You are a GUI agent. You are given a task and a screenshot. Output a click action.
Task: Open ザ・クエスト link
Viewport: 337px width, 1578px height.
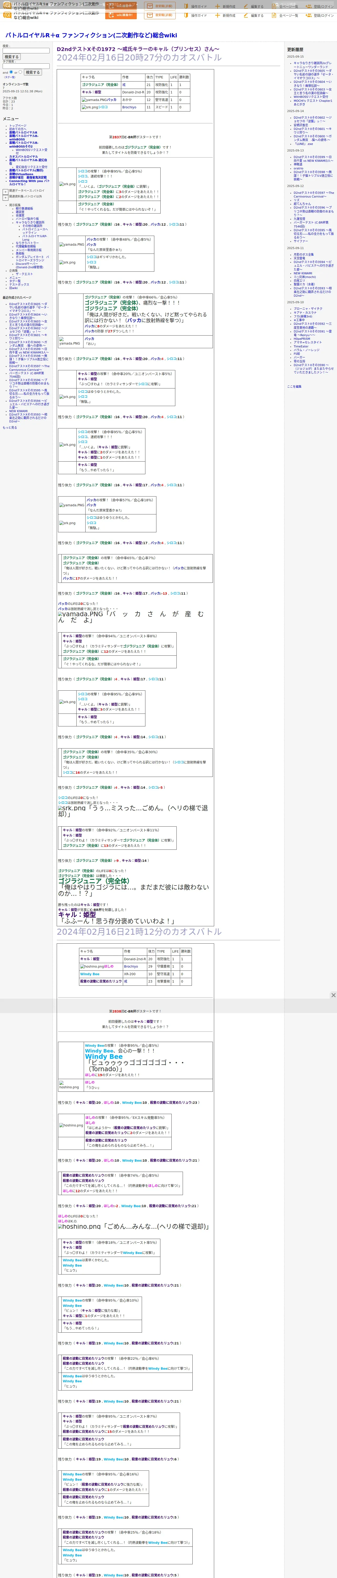pos(24,274)
